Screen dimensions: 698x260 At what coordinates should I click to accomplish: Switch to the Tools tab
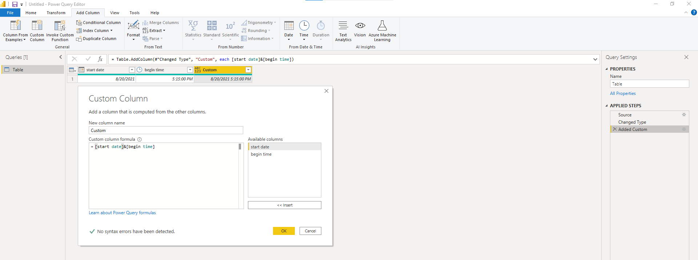(x=135, y=13)
